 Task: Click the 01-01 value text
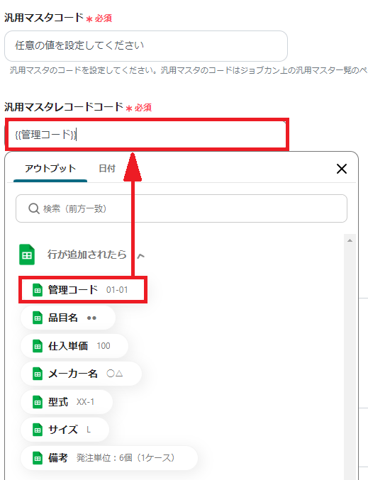click(117, 290)
